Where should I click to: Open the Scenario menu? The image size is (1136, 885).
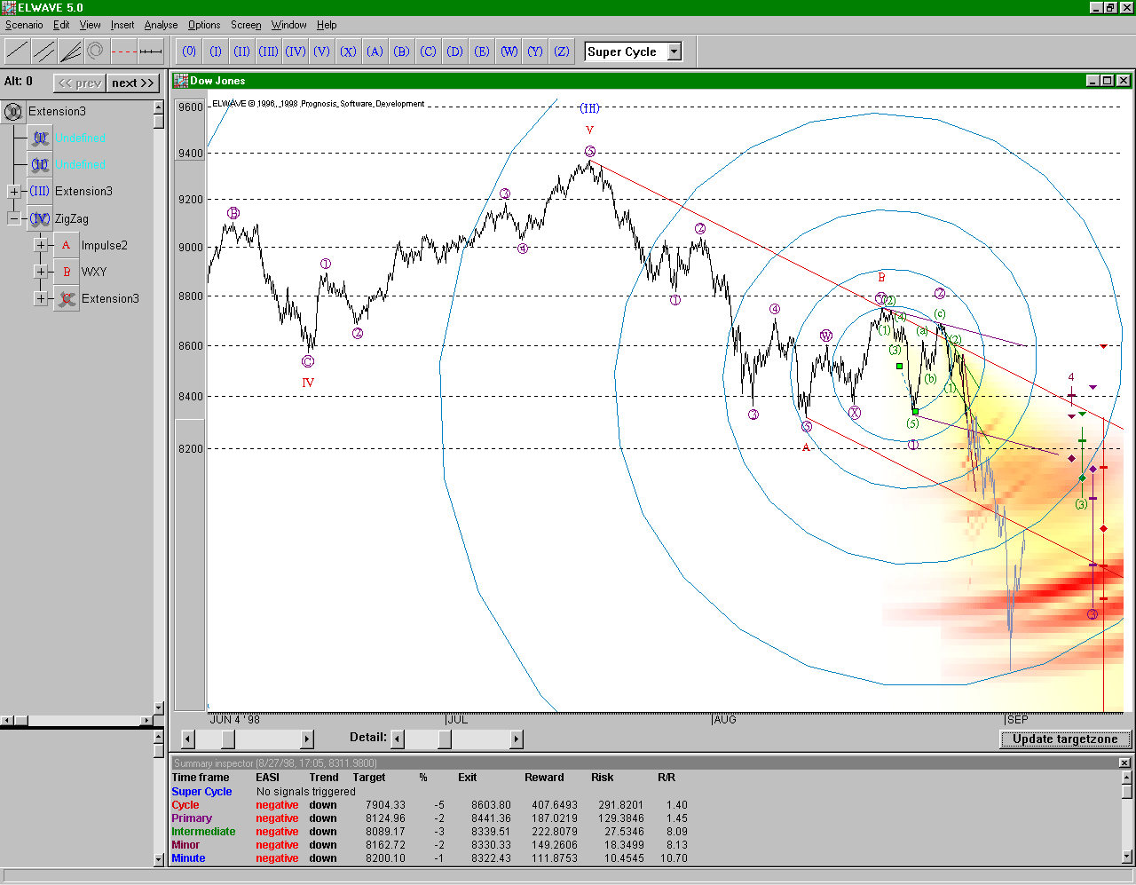(x=24, y=25)
